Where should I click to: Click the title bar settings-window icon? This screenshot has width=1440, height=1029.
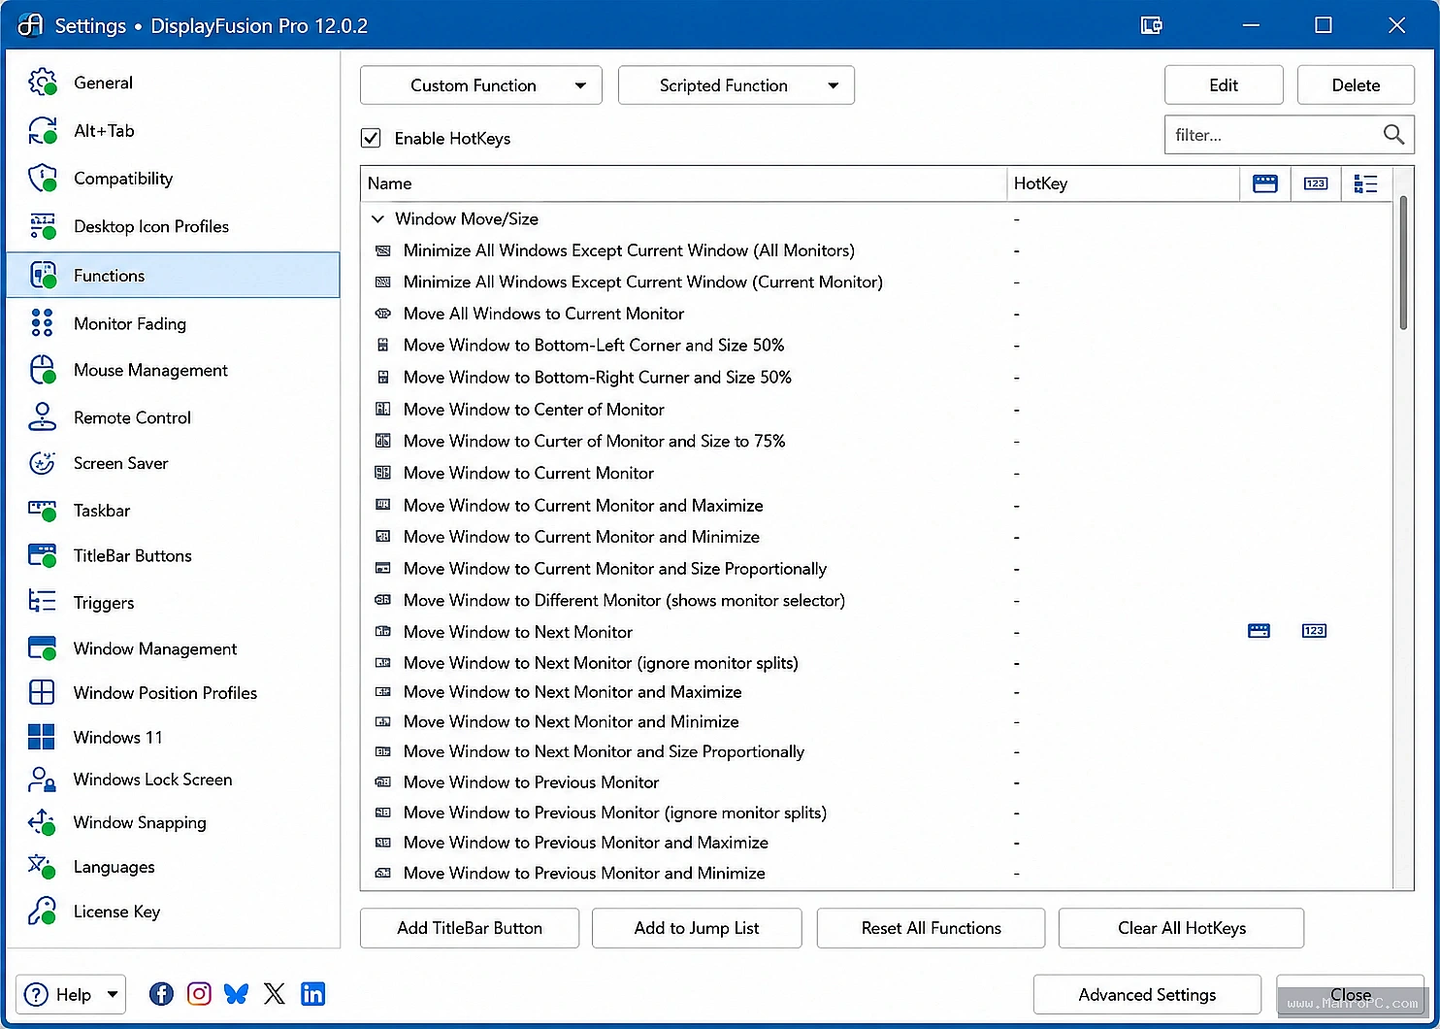click(x=1152, y=25)
